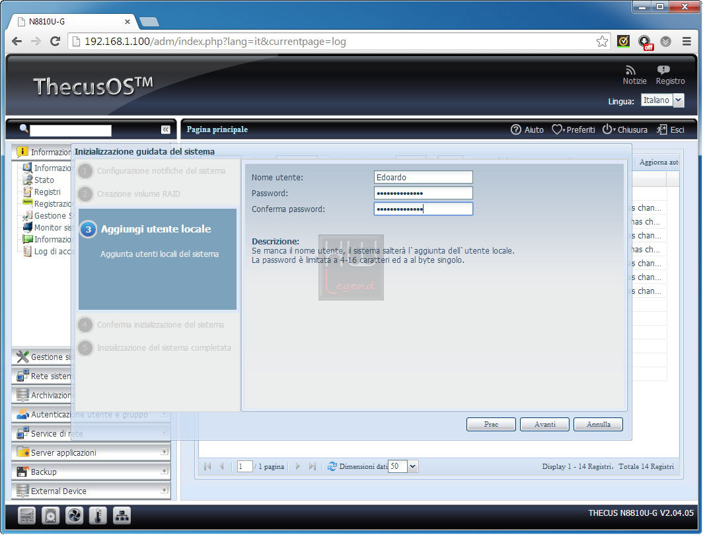Click the ThecusOS logo
This screenshot has width=703, height=535.
[93, 86]
